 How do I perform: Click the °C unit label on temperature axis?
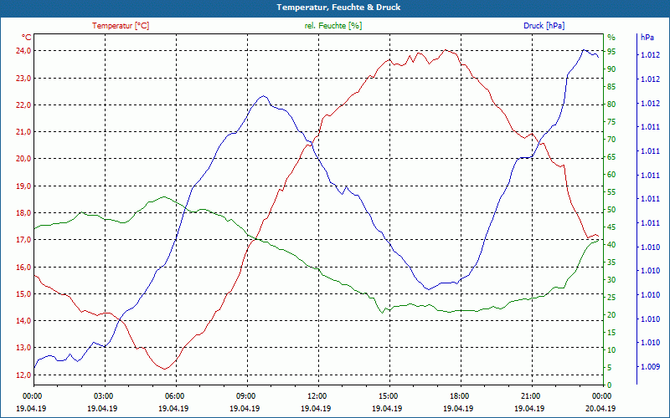click(27, 38)
